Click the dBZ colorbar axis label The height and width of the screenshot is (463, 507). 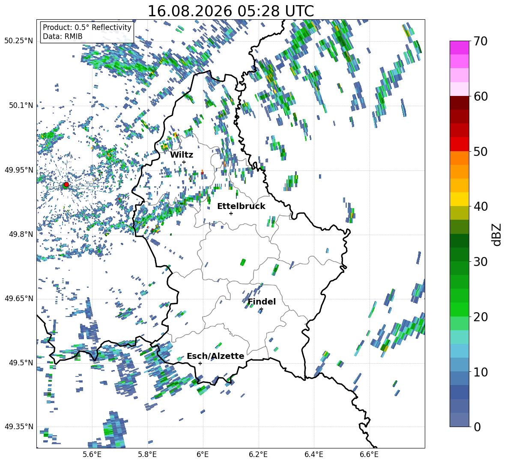[x=497, y=234]
